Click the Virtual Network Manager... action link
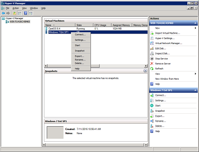The height and width of the screenshot is (152, 199). coord(169,43)
